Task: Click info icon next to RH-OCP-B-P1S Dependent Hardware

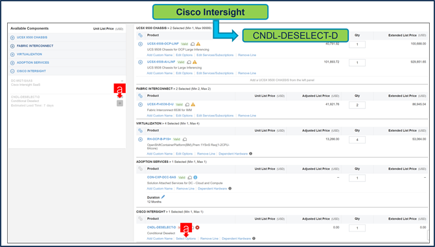Action: click(250, 153)
